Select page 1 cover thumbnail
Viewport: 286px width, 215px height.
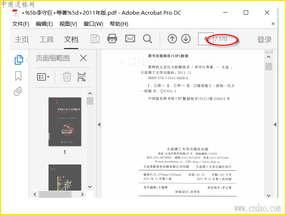coord(65,121)
